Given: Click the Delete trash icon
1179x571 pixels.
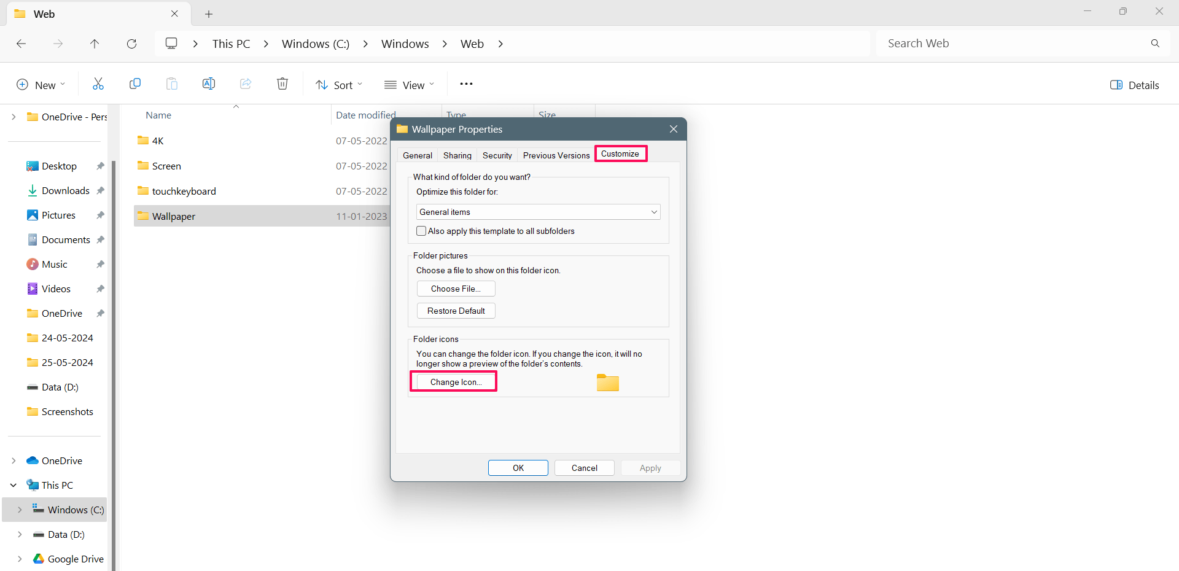Looking at the screenshot, I should (x=282, y=84).
